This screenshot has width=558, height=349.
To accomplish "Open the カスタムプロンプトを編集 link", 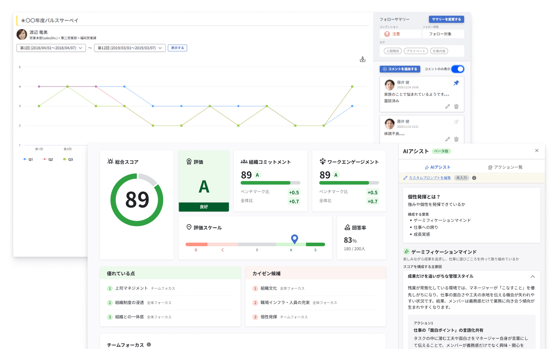I will [430, 178].
